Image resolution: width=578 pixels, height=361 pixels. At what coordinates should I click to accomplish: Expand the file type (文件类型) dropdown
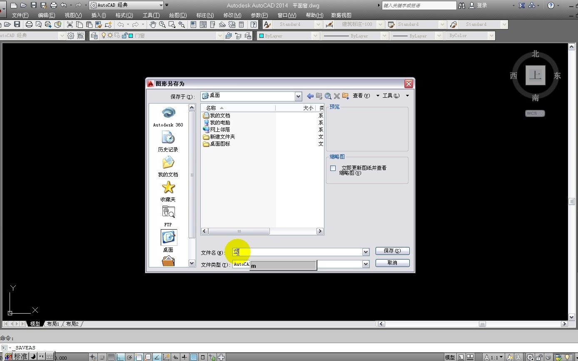366,264
